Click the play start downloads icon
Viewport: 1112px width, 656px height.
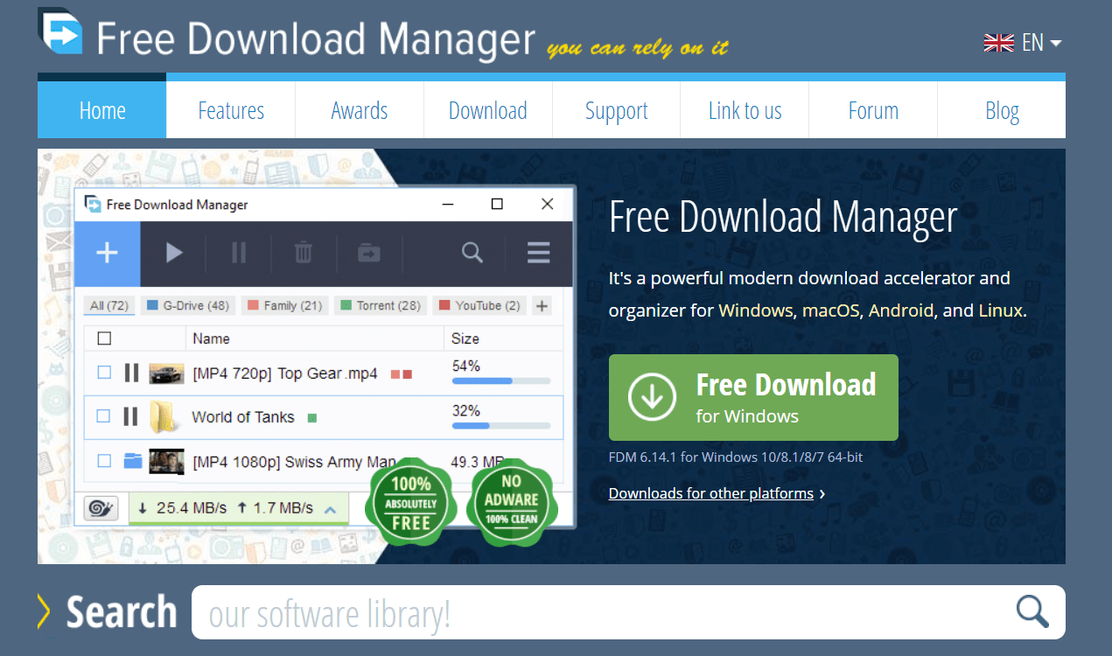pyautogui.click(x=174, y=254)
